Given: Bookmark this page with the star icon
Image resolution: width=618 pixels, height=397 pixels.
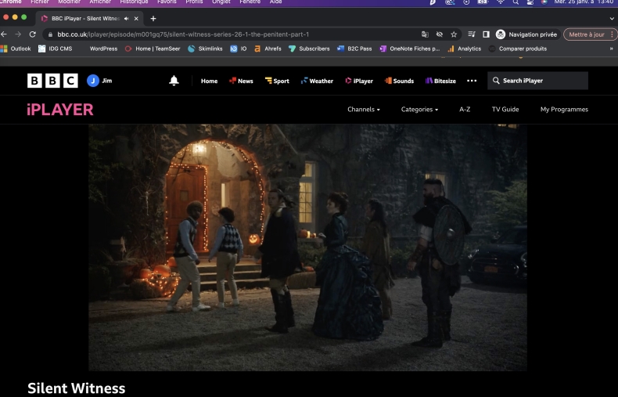Looking at the screenshot, I should pos(454,34).
